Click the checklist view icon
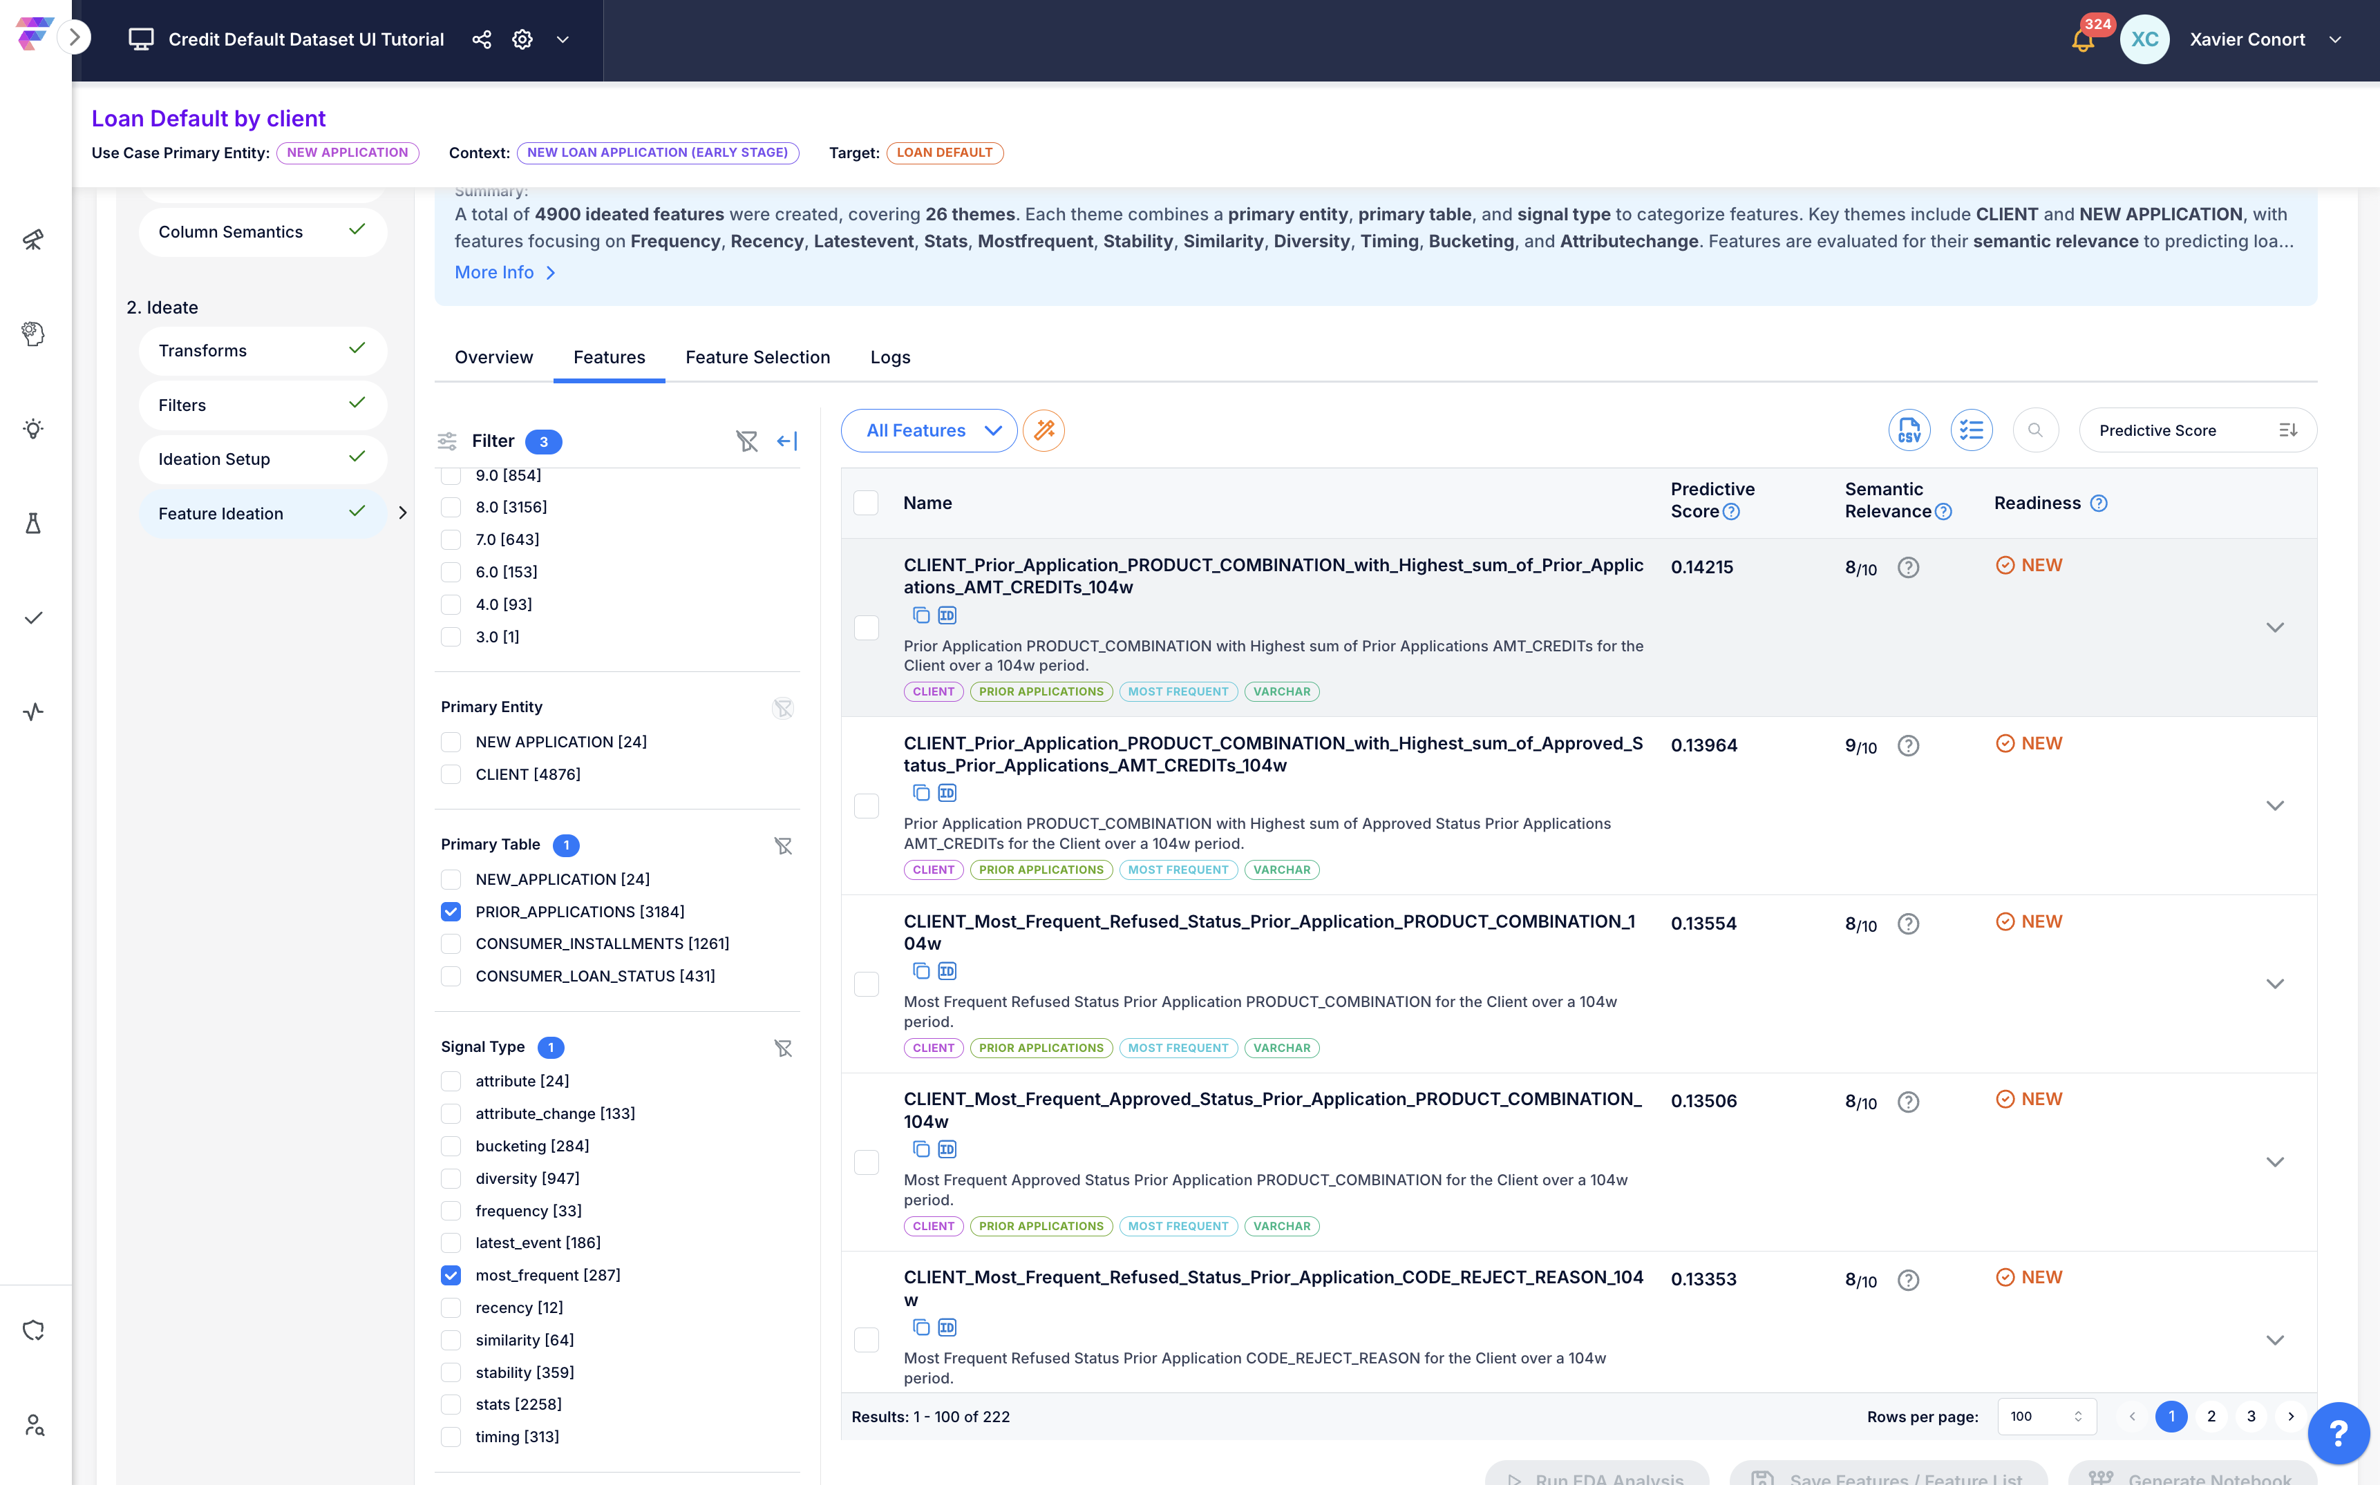 point(1971,430)
